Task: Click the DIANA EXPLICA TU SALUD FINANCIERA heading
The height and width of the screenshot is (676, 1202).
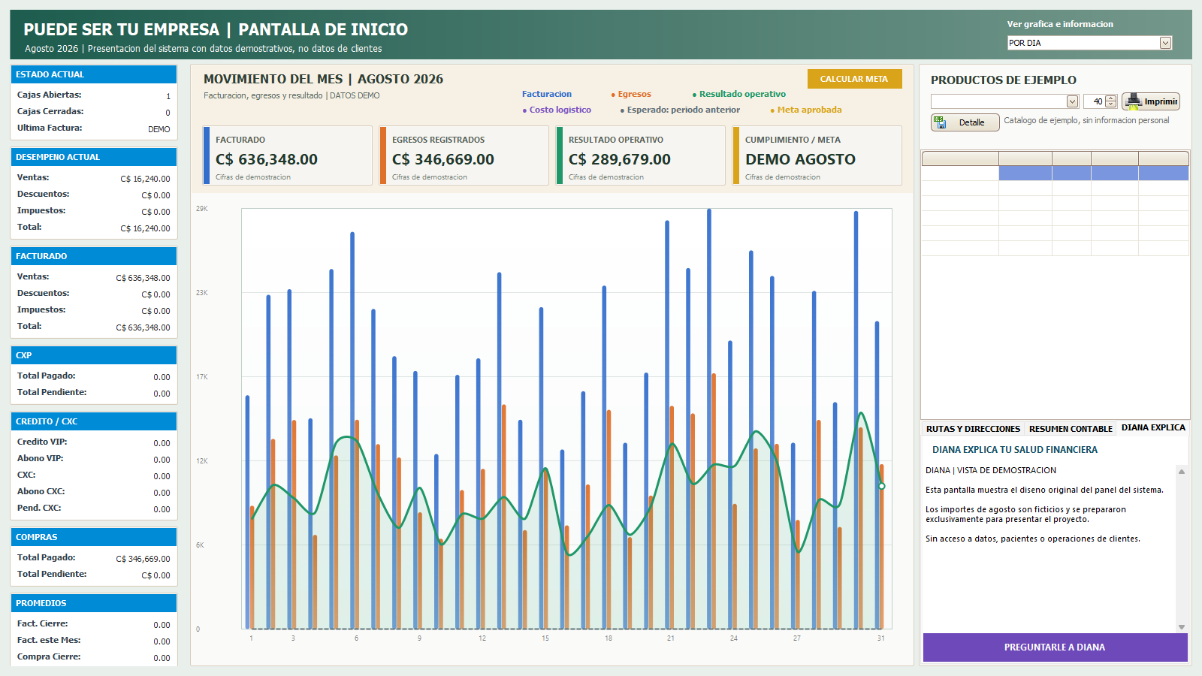Action: 1015,450
